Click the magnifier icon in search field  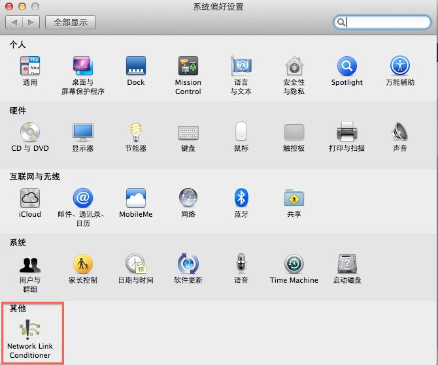(341, 22)
